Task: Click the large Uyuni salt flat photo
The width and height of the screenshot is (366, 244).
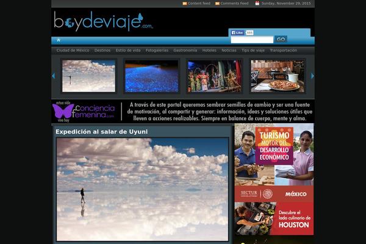Action: [142, 189]
